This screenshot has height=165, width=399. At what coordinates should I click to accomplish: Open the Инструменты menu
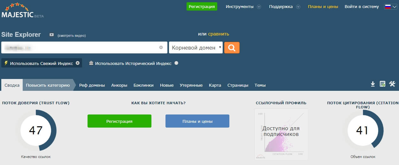240,6
